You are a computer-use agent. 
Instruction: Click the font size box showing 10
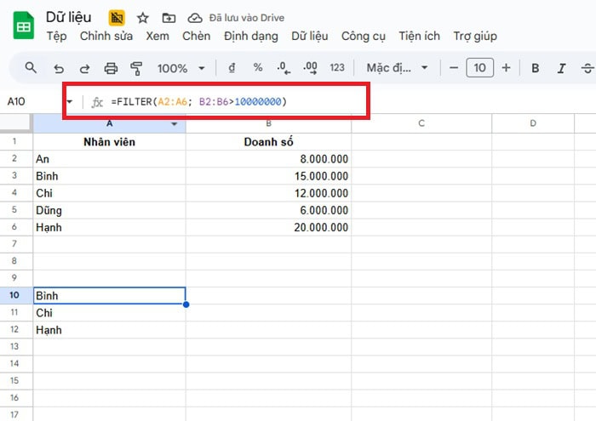click(x=479, y=68)
